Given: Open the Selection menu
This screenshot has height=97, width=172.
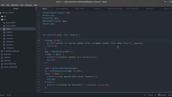Looking at the screenshot, I should [x=15, y=5].
